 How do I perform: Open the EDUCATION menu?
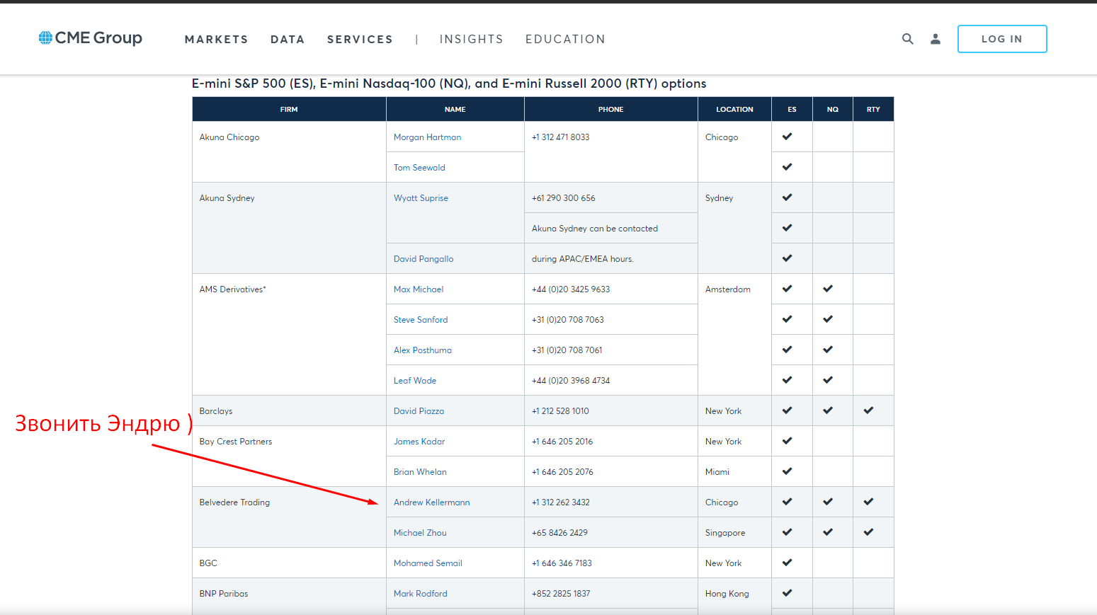(565, 40)
